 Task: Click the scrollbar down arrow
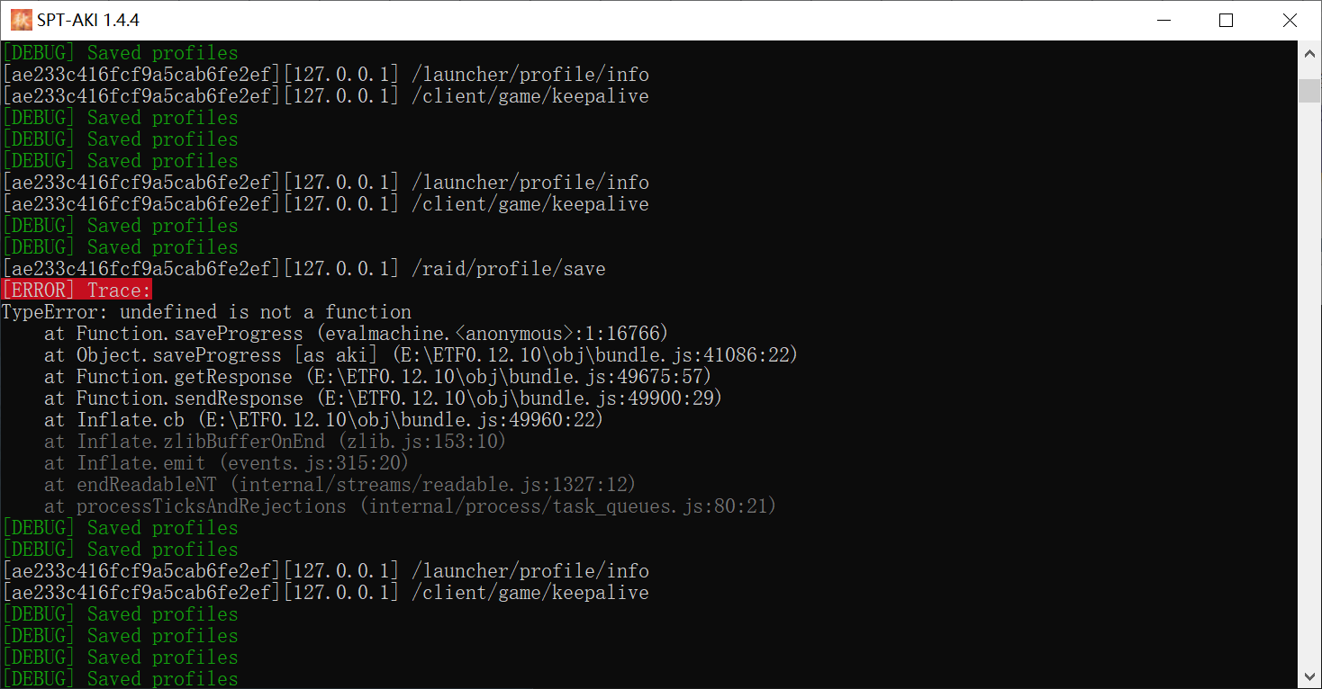click(1309, 676)
